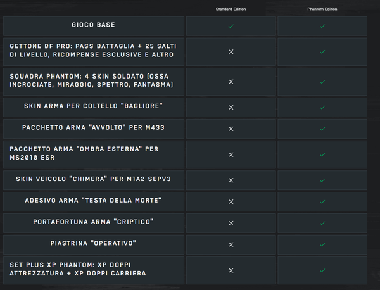380x290 pixels.
Task: Click Phantom Edition checkmark for Chimera vehicle skin
Action: coord(322,180)
